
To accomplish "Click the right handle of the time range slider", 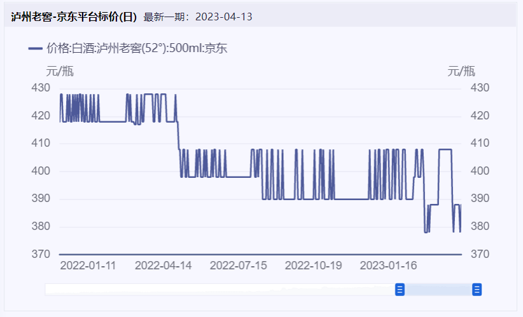I will [477, 290].
